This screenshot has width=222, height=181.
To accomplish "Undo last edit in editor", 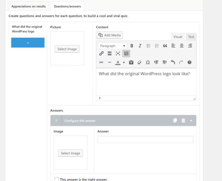I will point(173,63).
